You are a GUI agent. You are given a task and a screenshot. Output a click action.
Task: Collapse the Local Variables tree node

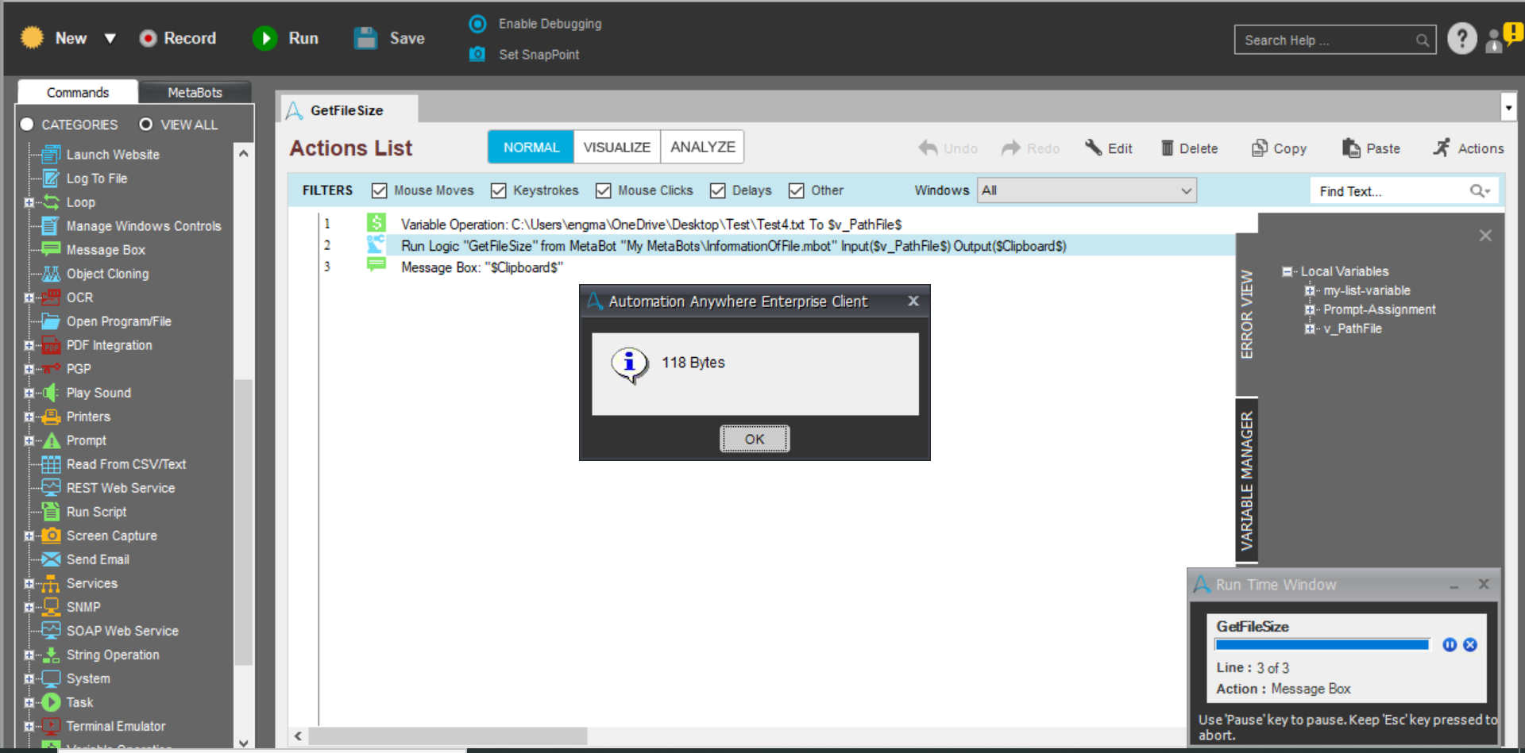point(1287,271)
